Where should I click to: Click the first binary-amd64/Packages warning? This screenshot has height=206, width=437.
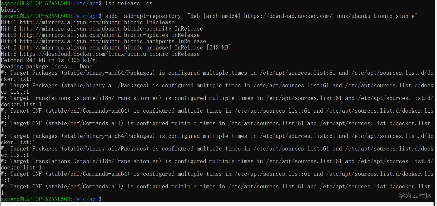click(108, 73)
